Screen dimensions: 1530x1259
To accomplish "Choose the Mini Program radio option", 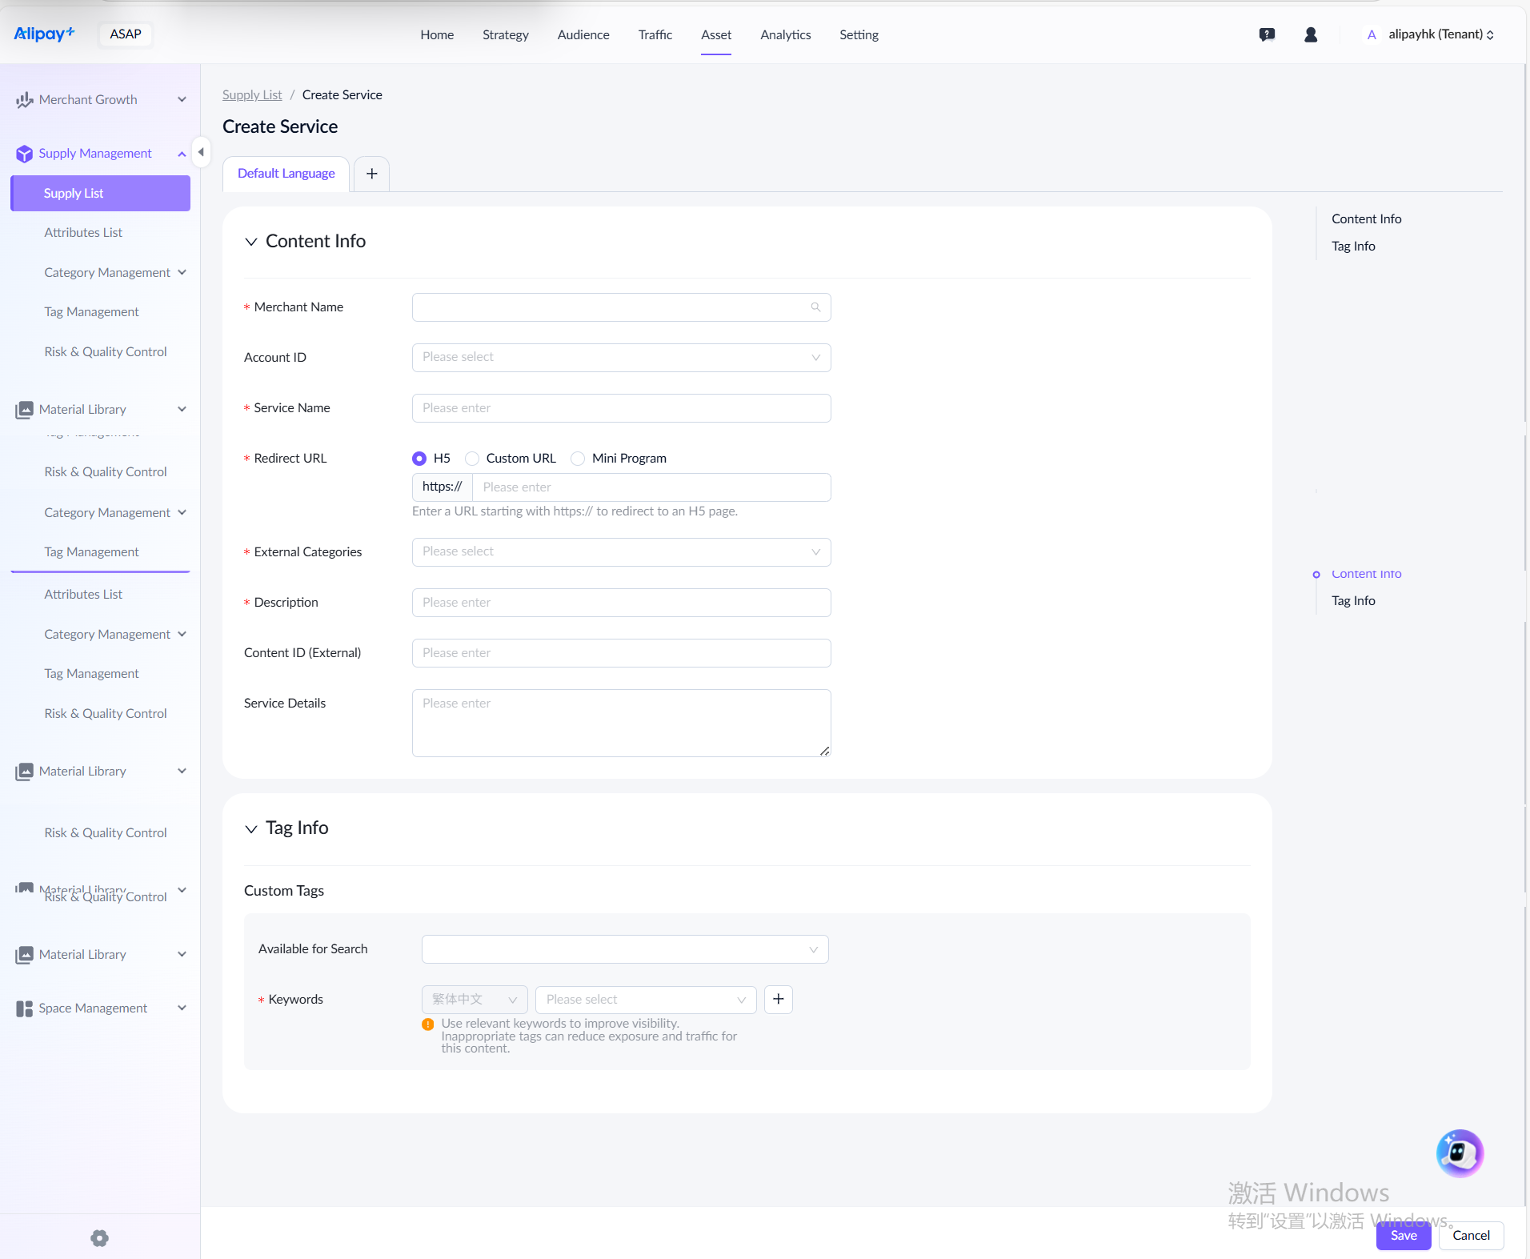I will point(578,459).
